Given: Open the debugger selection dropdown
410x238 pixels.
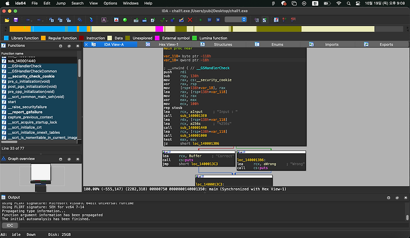Looking at the screenshot, I should tap(235, 20).
